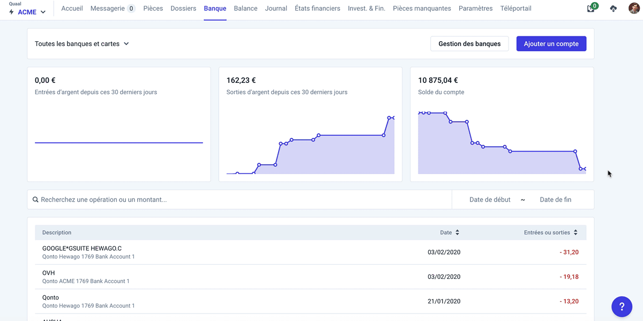643x321 pixels.
Task: Sort by Date column arrows
Action: [x=457, y=233]
